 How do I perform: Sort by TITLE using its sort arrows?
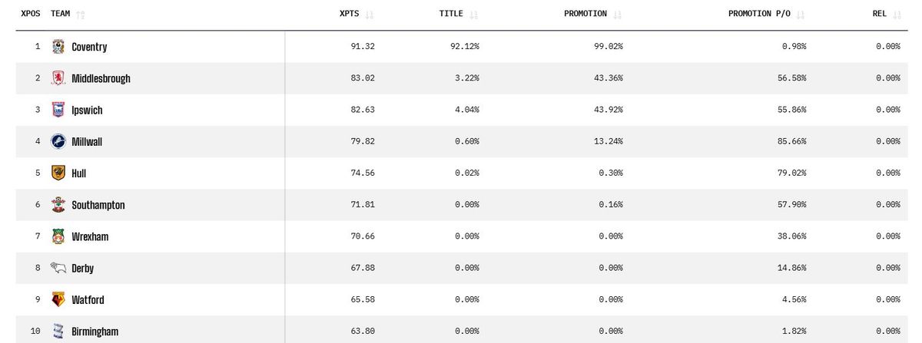pos(473,15)
